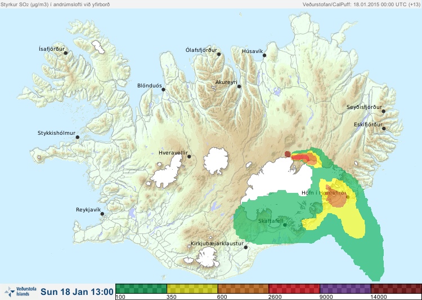Click the purple 9000 legend swatch
This screenshot has width=422, height=300.
[x=345, y=289]
